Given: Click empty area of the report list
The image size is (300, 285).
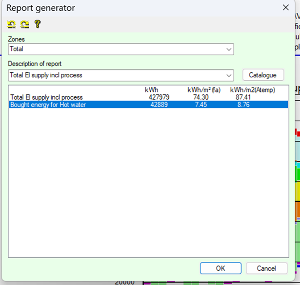Looking at the screenshot, I should pos(146,186).
